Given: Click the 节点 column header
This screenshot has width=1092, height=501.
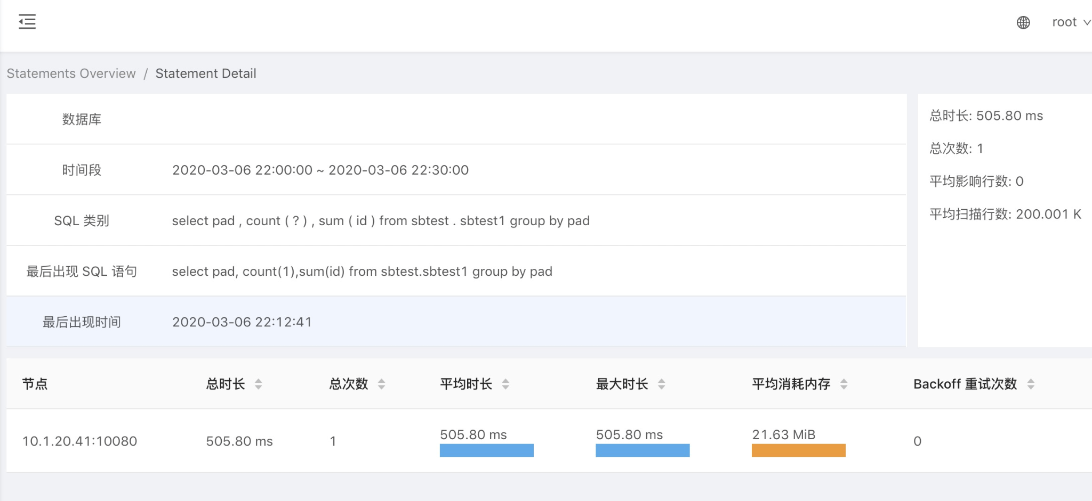Looking at the screenshot, I should click(x=35, y=384).
